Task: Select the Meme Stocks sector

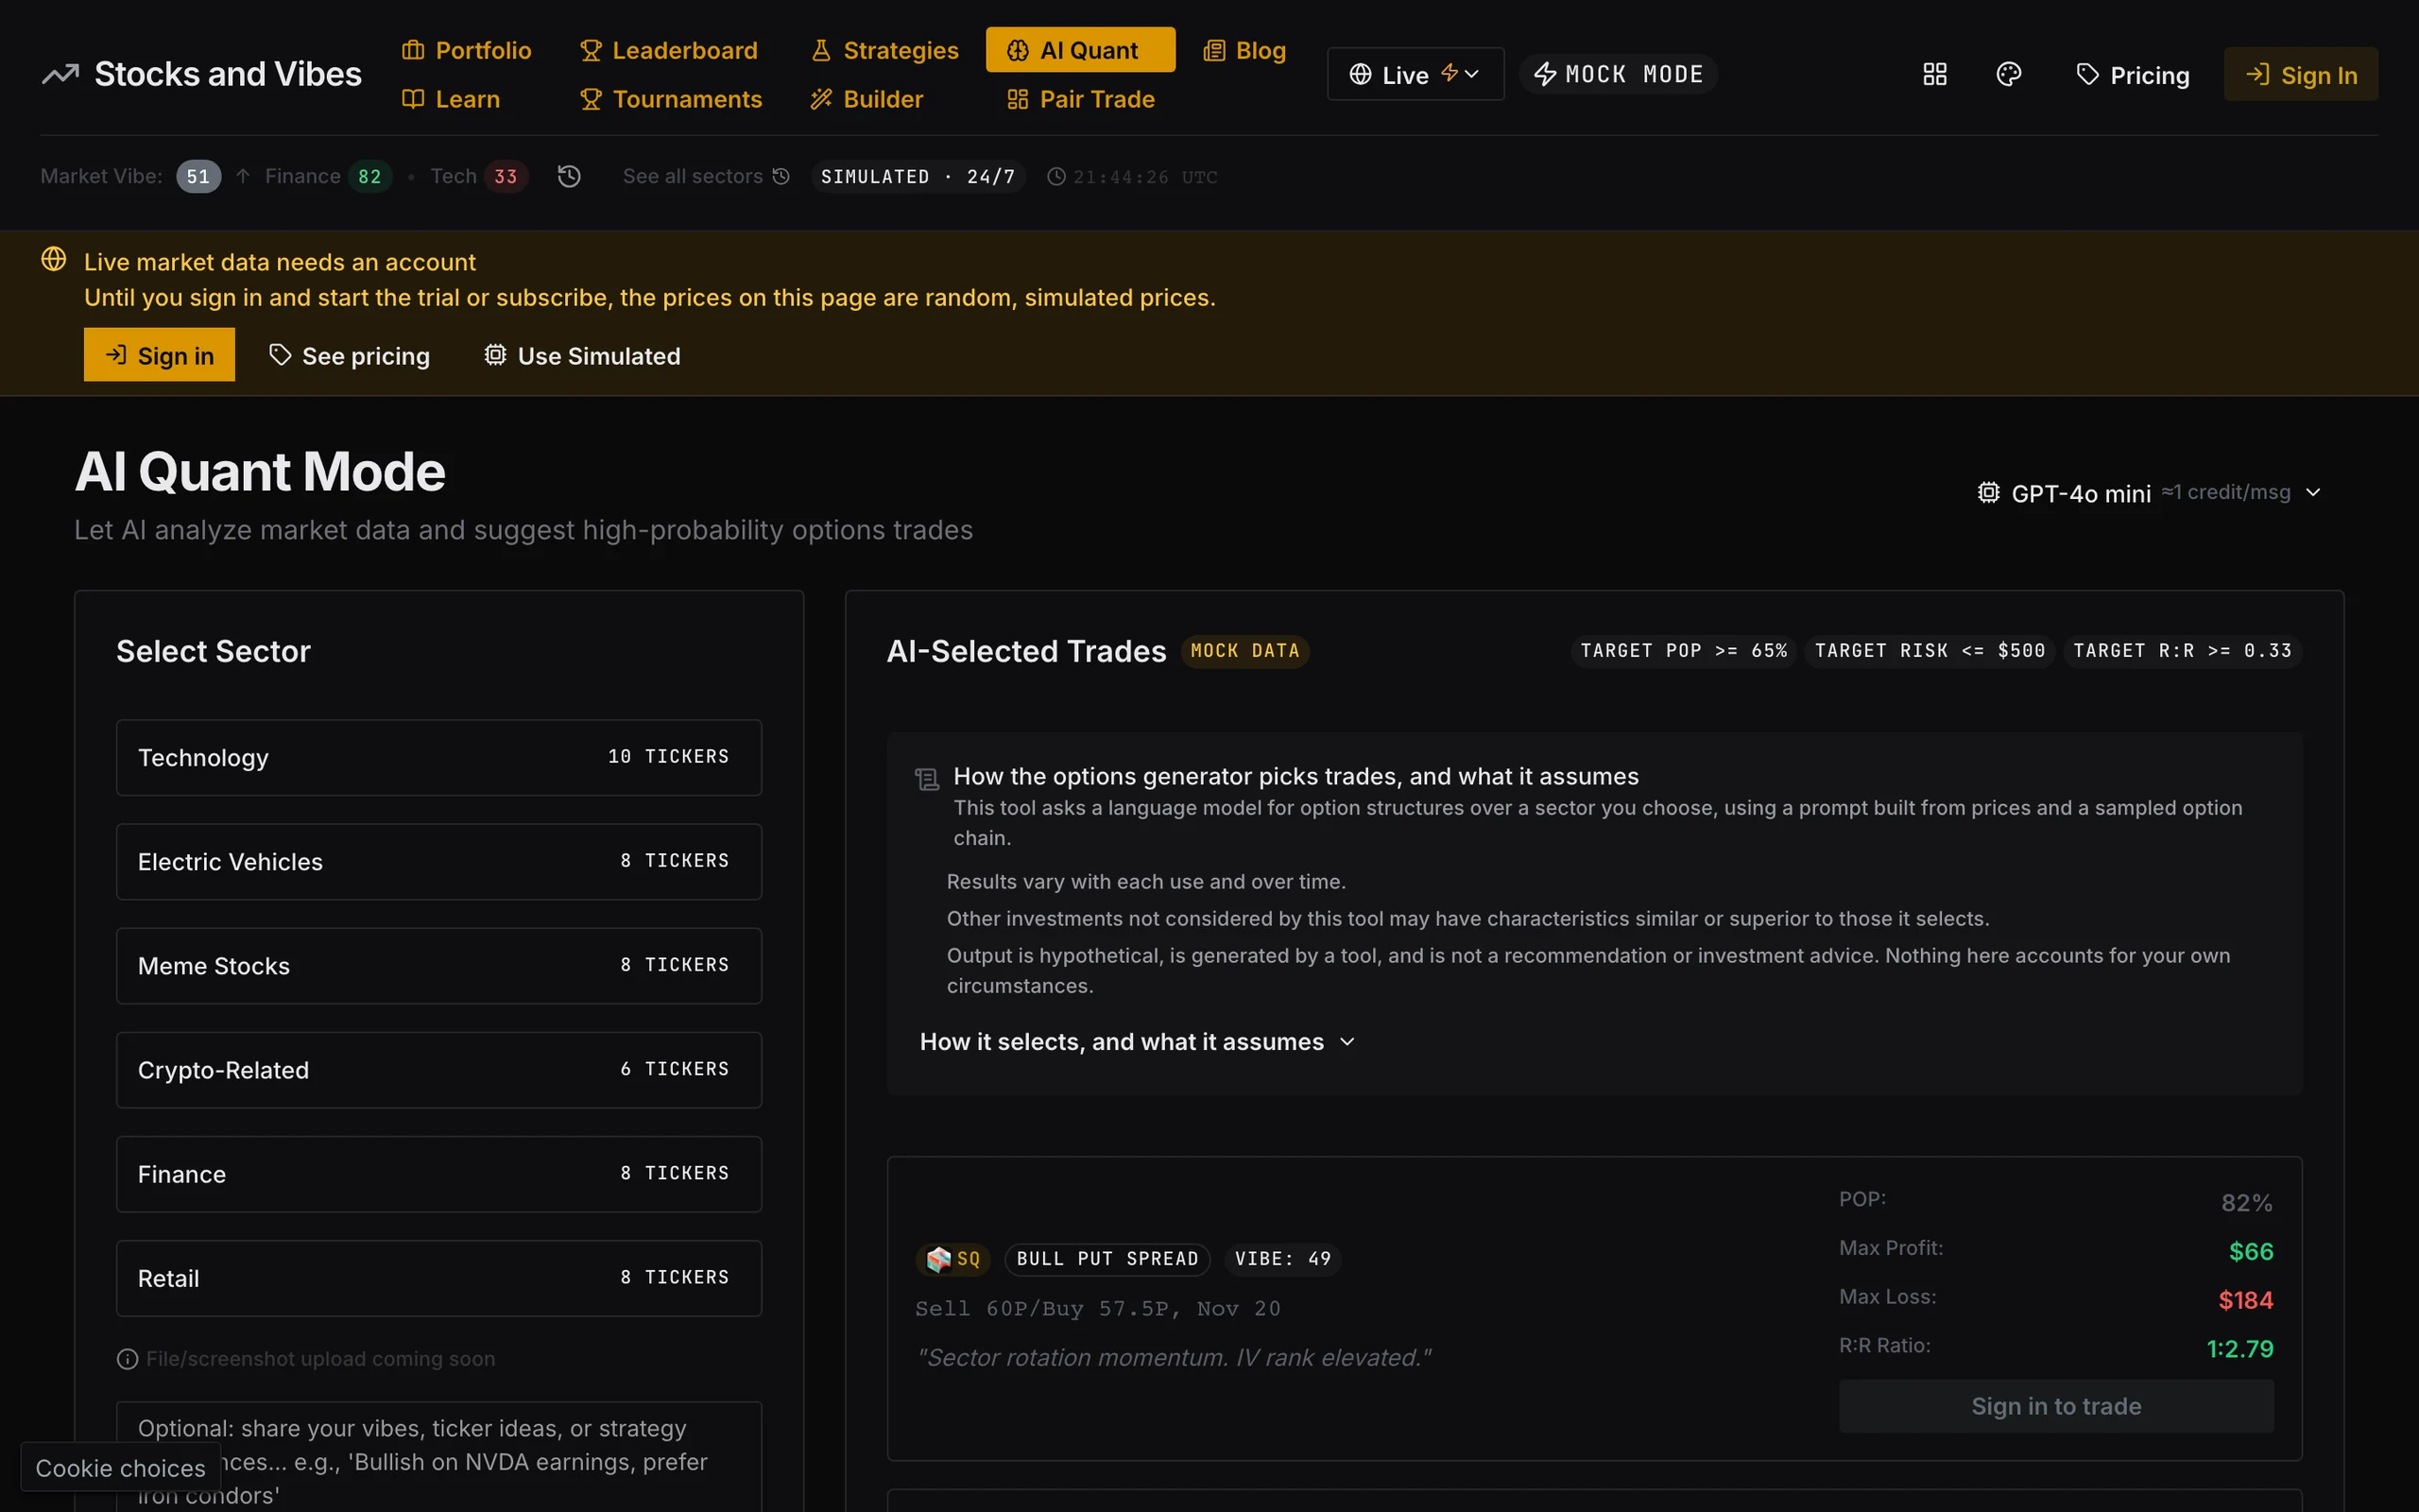Action: (x=438, y=966)
